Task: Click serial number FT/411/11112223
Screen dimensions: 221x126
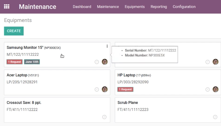Action: pos(133,110)
